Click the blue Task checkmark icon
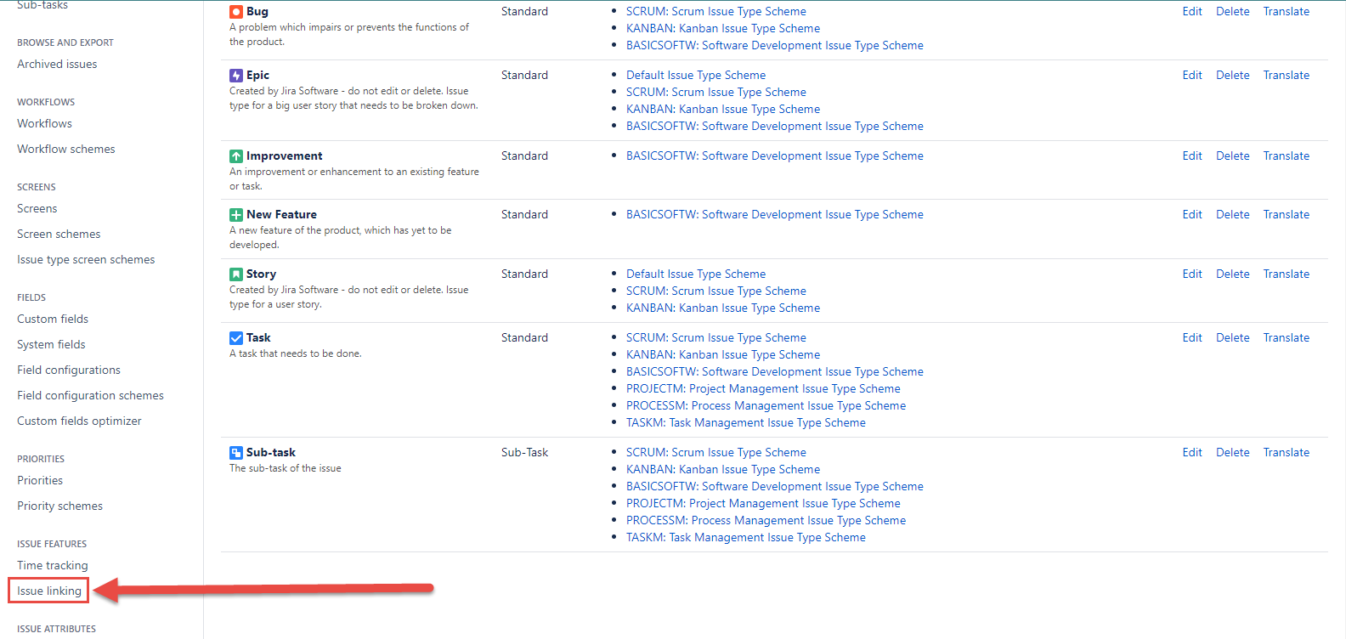Image resolution: width=1346 pixels, height=639 pixels. [236, 338]
